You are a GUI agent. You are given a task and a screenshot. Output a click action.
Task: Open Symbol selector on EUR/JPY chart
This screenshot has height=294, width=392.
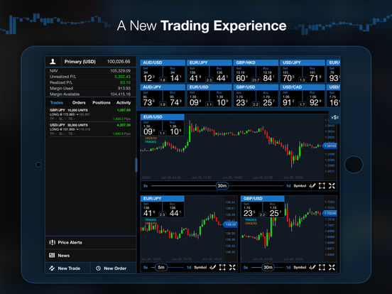tap(200, 268)
